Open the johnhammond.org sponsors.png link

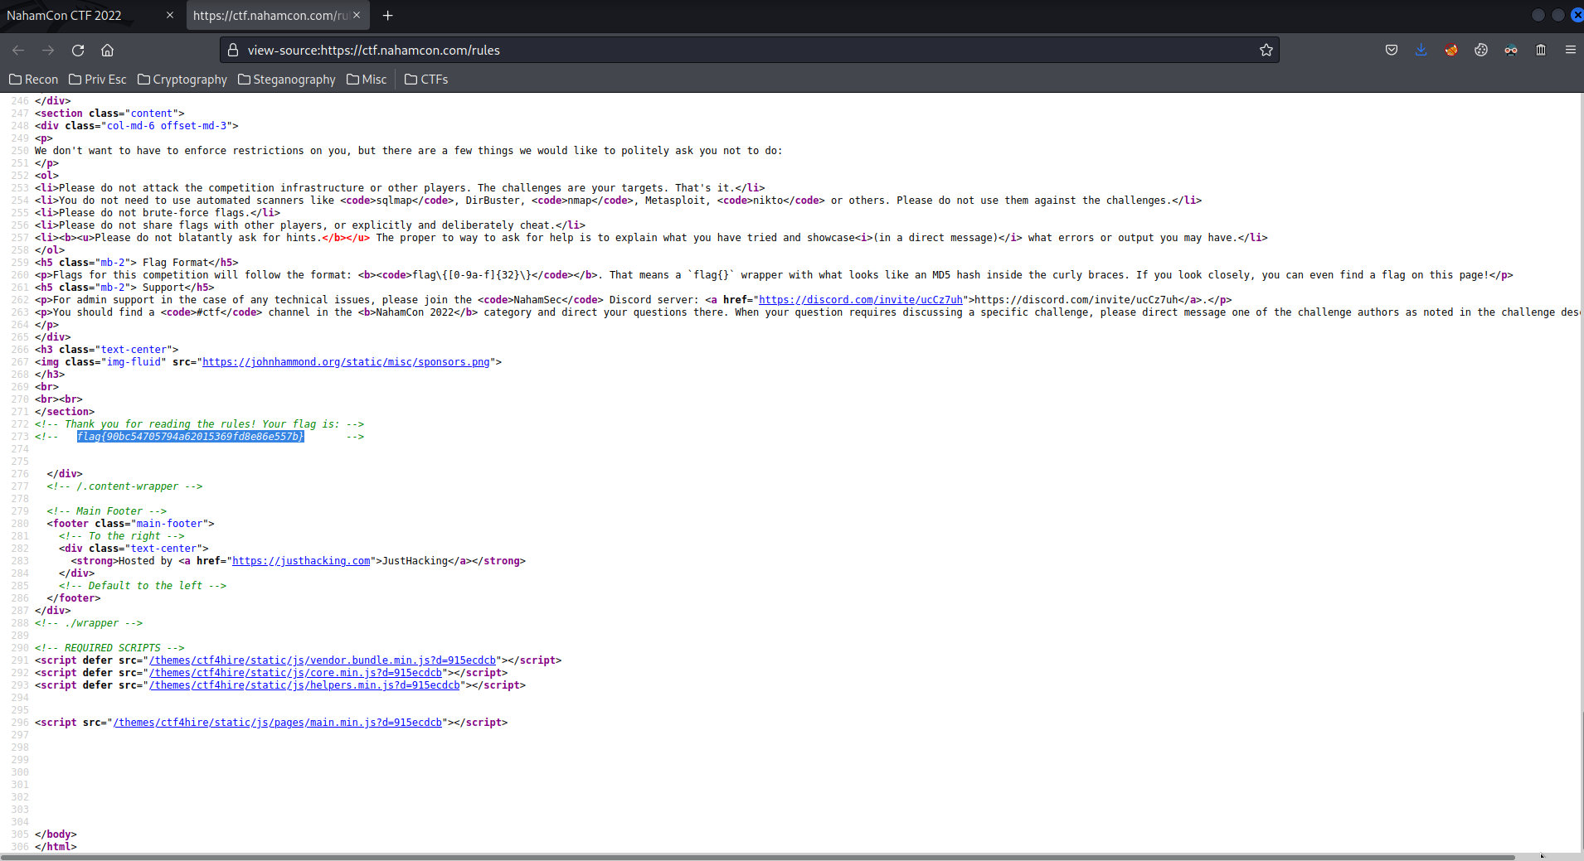[x=346, y=362]
